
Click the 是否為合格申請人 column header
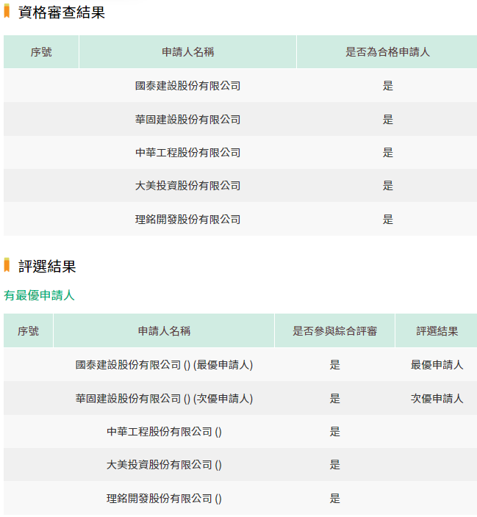coord(387,51)
